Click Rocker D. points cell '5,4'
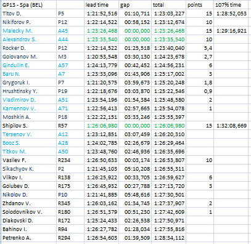The height and width of the screenshot is (244, 251). 200,48
